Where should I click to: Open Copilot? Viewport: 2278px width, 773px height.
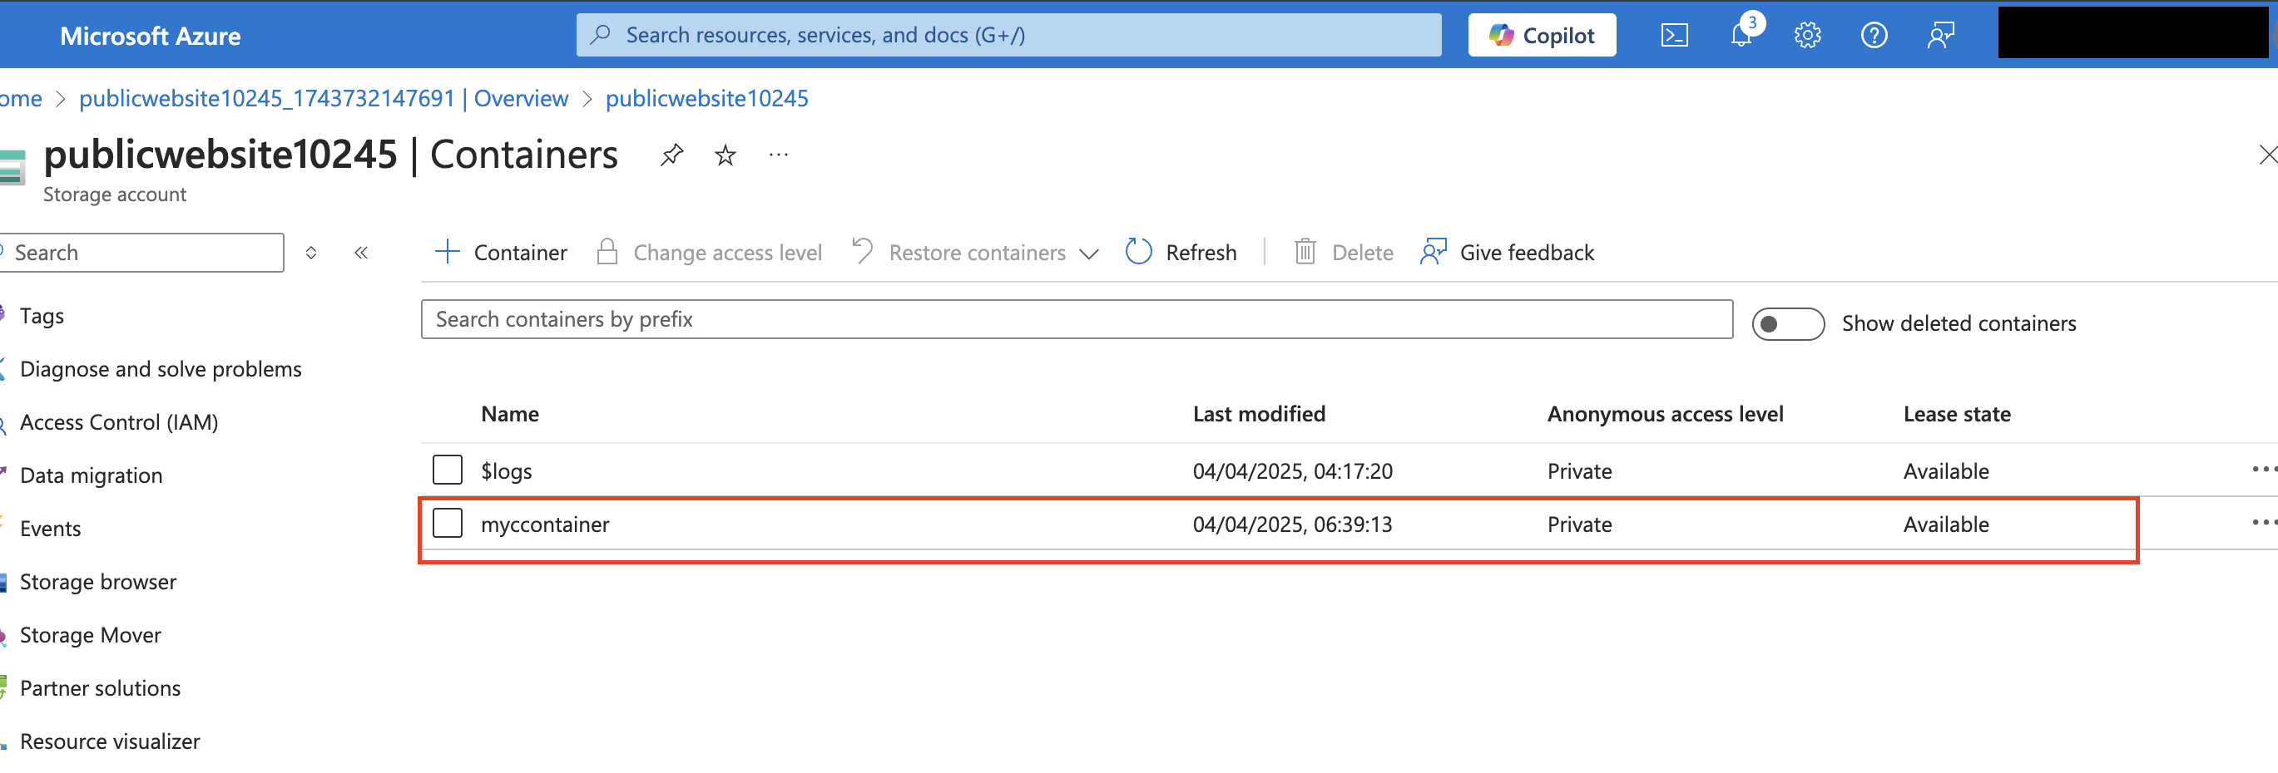click(1542, 36)
